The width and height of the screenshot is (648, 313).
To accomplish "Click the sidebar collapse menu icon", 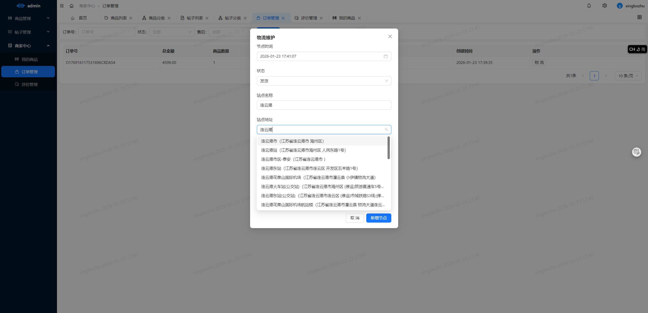I will point(62,6).
